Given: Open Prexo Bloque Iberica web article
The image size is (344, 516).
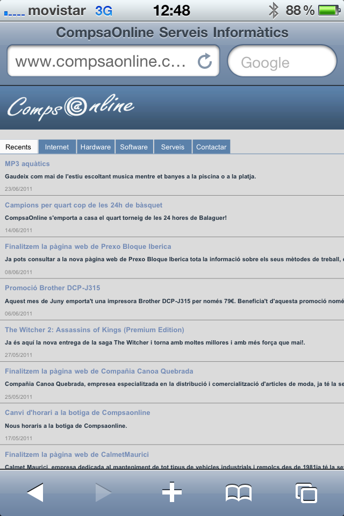Looking at the screenshot, I should [x=88, y=247].
